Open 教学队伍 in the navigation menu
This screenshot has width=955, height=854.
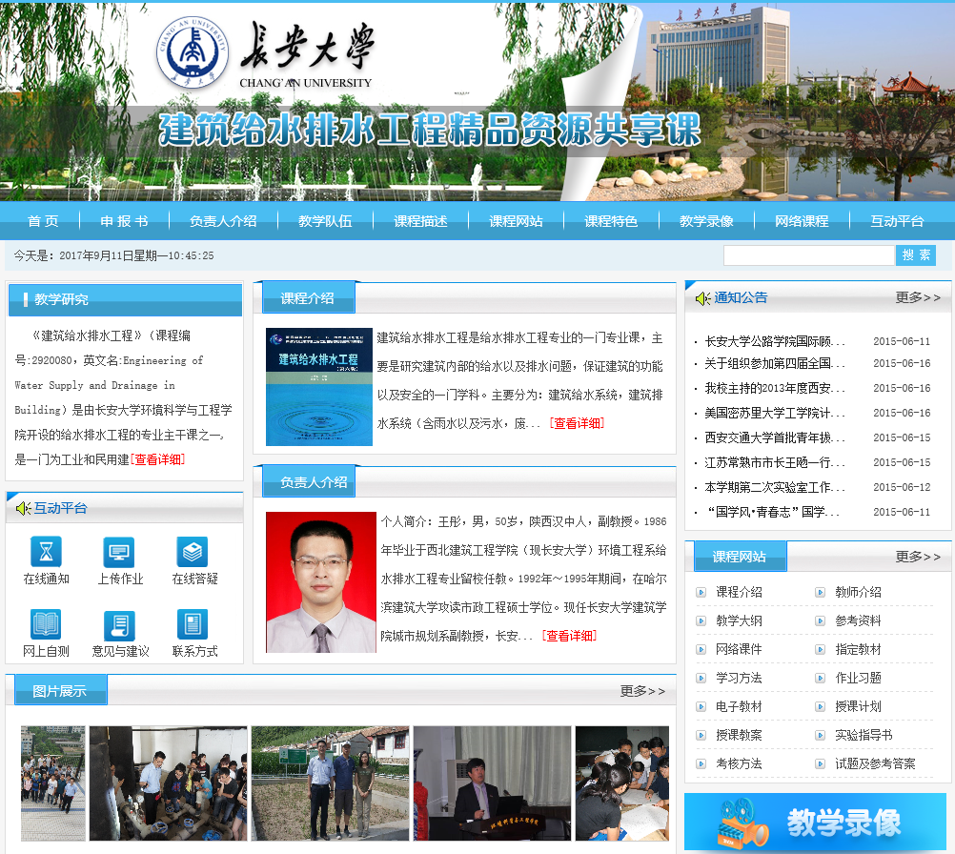[x=325, y=221]
